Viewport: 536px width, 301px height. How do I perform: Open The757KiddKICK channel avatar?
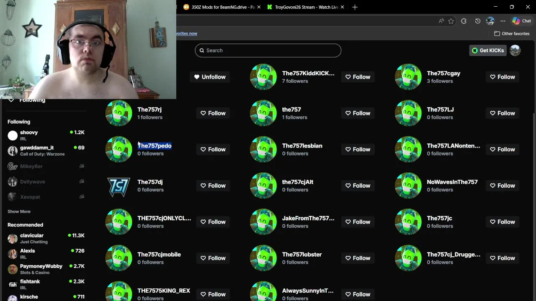[263, 77]
